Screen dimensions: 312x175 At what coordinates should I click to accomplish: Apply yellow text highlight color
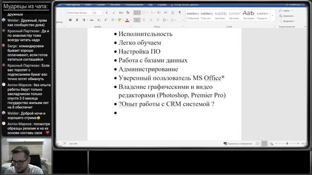[x=119, y=20]
